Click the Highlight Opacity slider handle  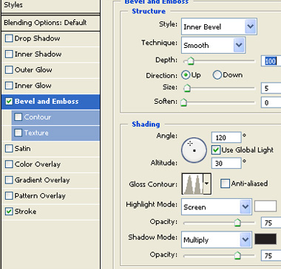(237, 223)
